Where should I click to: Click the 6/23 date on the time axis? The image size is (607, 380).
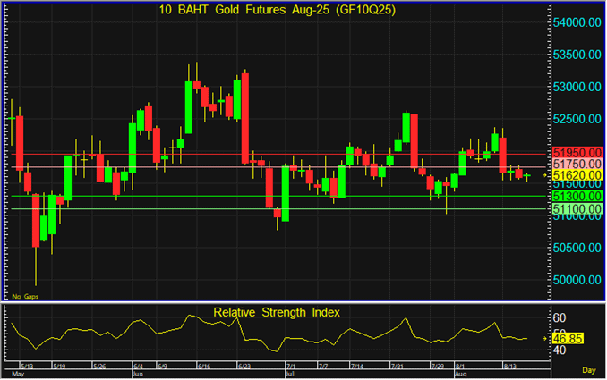click(244, 367)
